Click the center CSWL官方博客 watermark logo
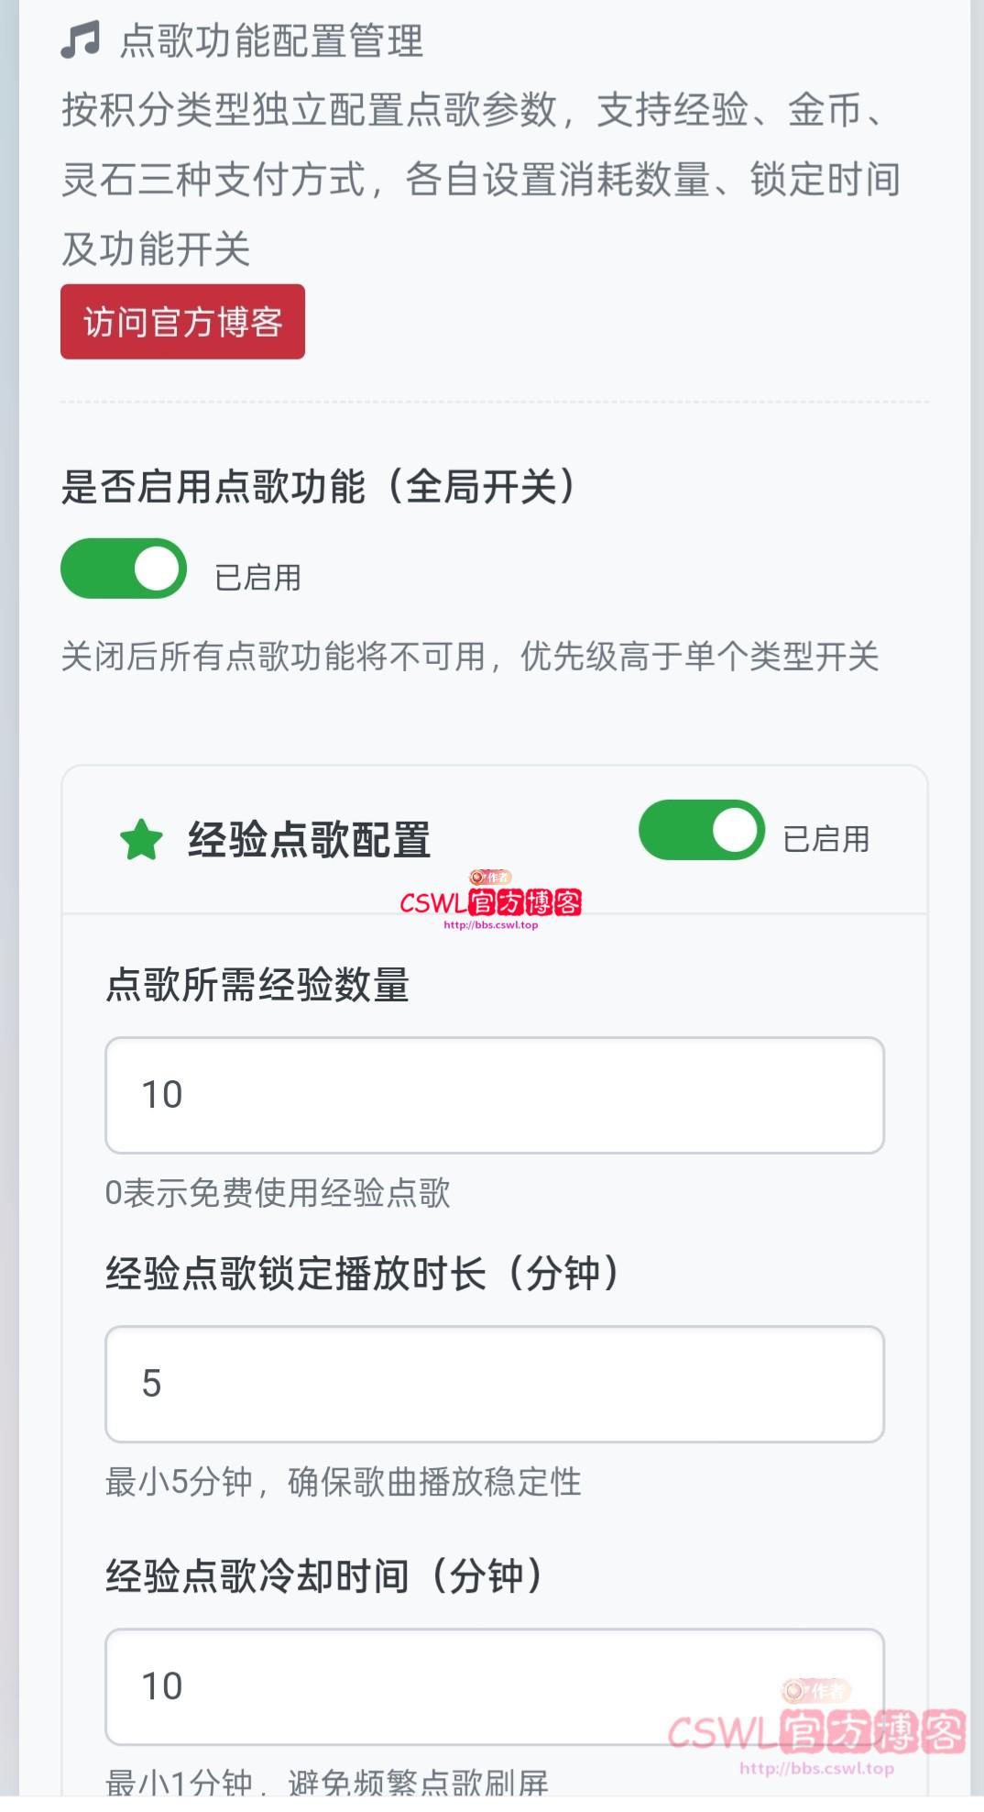 [491, 901]
